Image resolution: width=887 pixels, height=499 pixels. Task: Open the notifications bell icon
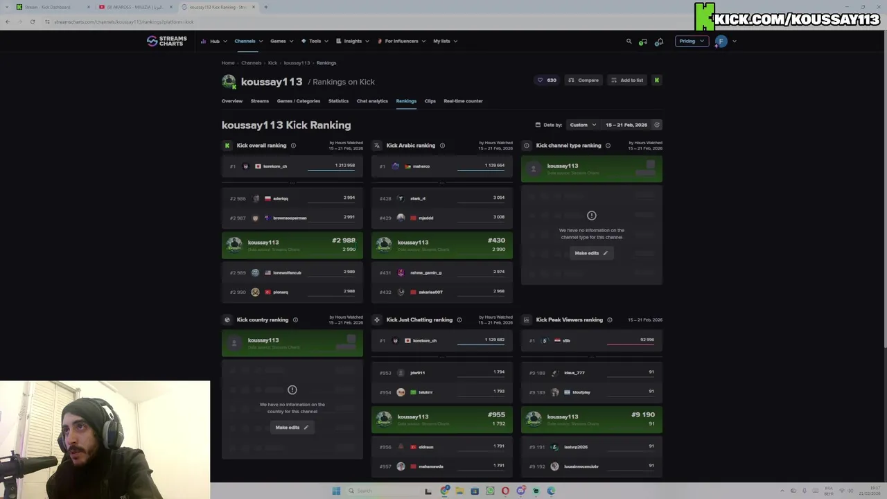pyautogui.click(x=659, y=42)
